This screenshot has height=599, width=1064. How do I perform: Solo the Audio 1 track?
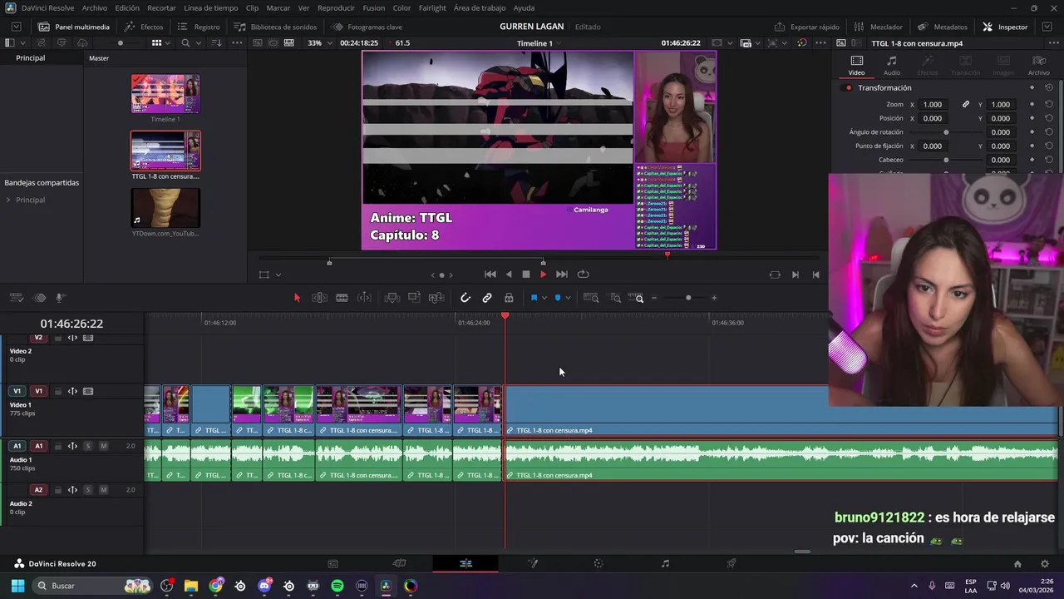click(88, 446)
